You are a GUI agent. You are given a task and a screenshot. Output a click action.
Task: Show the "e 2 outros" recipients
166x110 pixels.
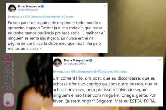68,17
